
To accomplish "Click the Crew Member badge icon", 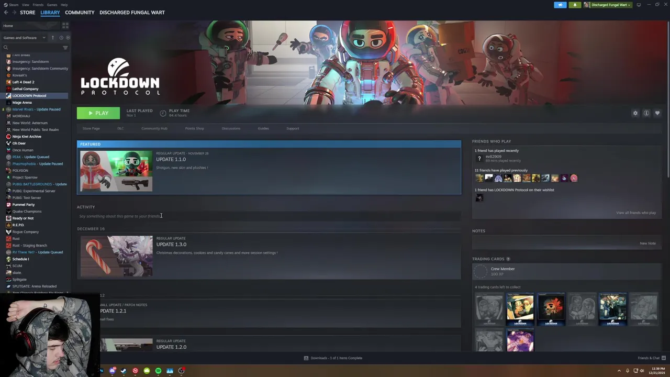I will coord(480,271).
